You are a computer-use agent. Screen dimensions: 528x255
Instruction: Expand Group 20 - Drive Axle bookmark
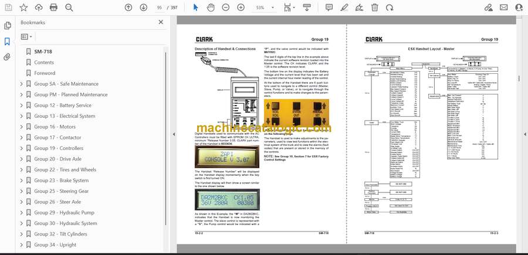coord(22,159)
